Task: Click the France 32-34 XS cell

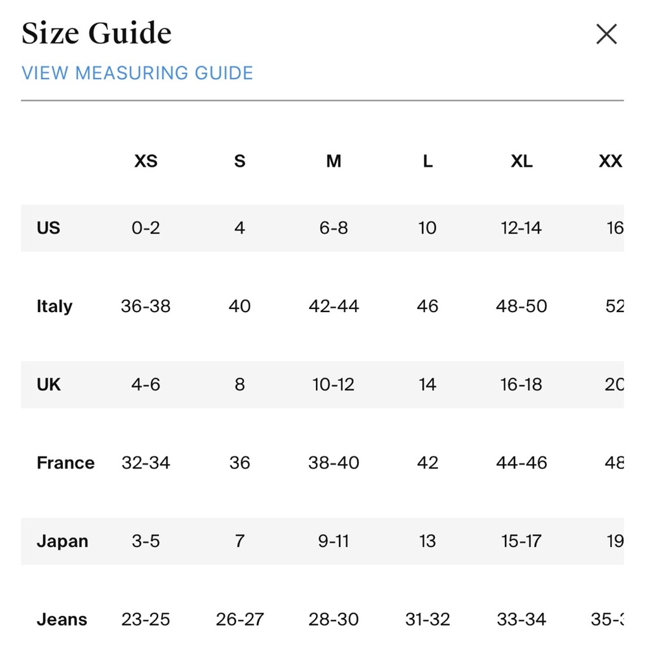Action: [145, 463]
